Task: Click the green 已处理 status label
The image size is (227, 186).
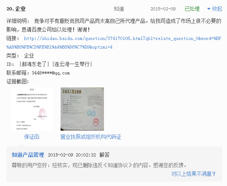Action: point(192,9)
